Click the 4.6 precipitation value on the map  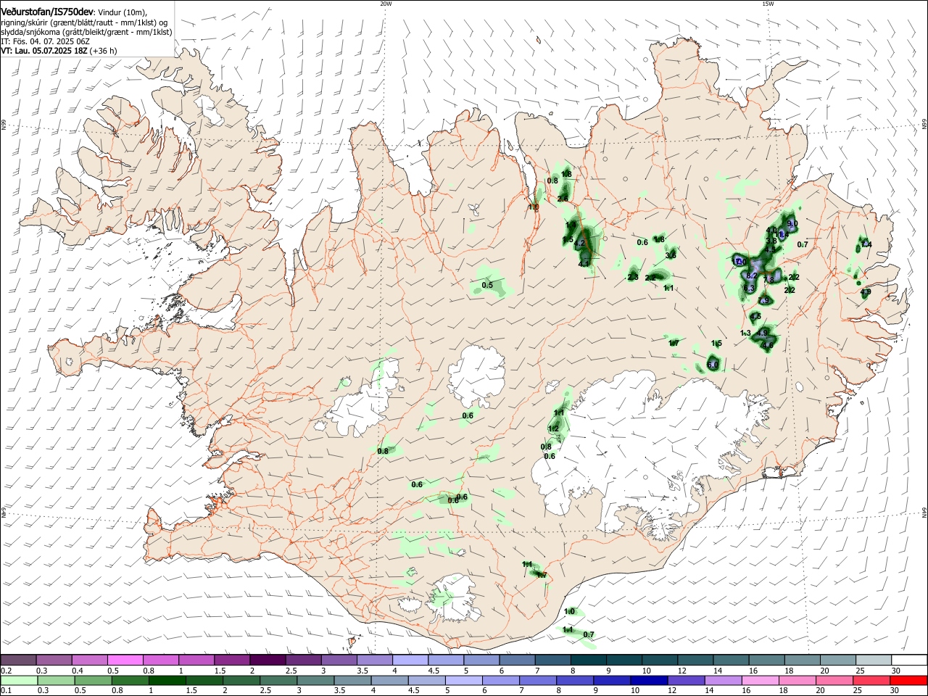point(768,345)
